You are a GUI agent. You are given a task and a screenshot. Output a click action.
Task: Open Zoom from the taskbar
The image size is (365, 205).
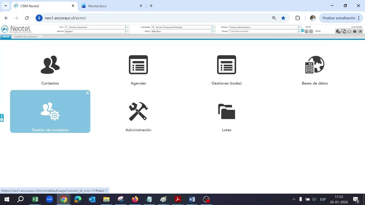tap(49, 199)
